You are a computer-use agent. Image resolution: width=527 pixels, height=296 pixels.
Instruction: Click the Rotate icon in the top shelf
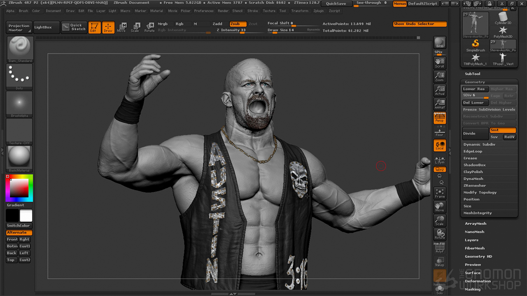coord(149,27)
